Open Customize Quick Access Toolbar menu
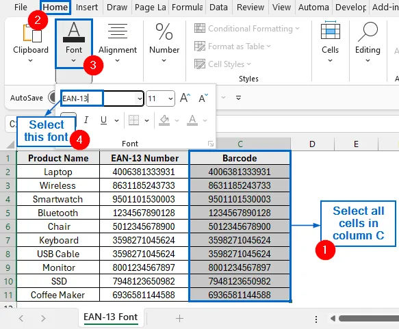Viewport: 399px width, 329px height. point(238,98)
